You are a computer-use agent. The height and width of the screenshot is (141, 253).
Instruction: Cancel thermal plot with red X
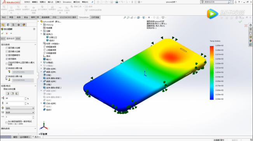(7, 33)
